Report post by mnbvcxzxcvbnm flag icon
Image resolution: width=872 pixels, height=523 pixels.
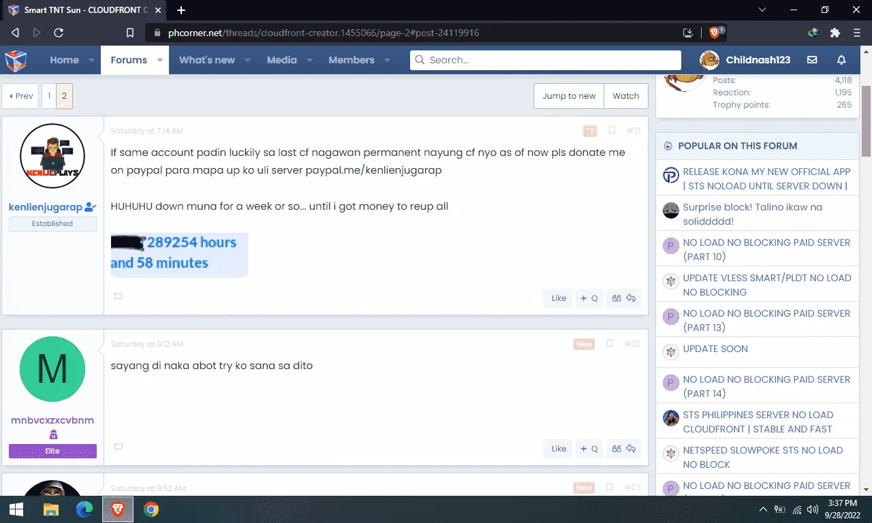(118, 447)
